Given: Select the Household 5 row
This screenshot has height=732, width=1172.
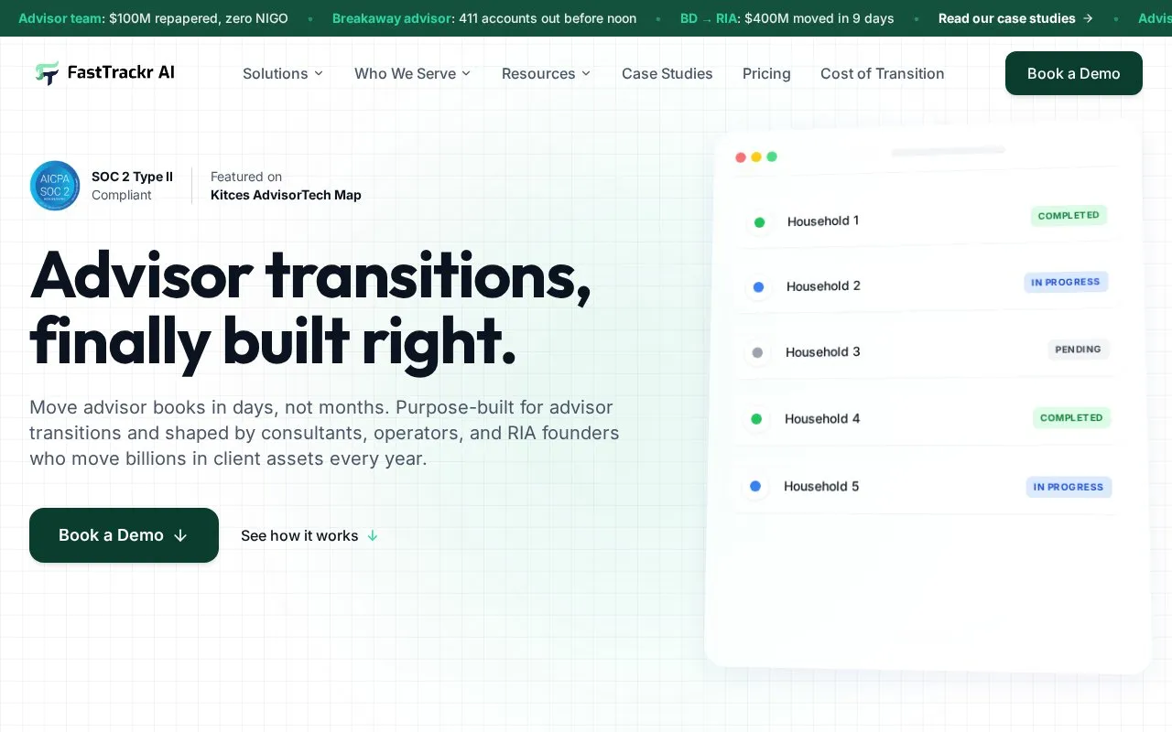Looking at the screenshot, I should [925, 486].
